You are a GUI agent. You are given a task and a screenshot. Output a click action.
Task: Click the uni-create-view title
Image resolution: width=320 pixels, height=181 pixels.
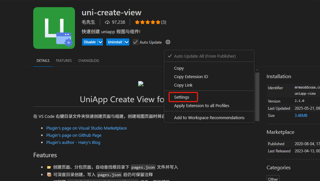pos(111,12)
